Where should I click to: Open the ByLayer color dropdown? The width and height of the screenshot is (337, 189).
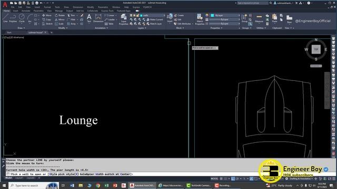(x=239, y=15)
